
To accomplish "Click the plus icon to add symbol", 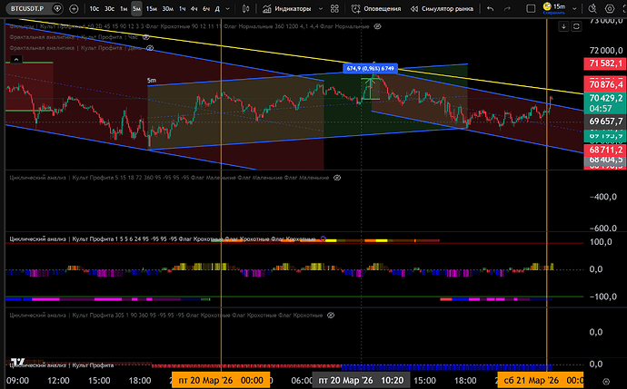I will coord(75,8).
